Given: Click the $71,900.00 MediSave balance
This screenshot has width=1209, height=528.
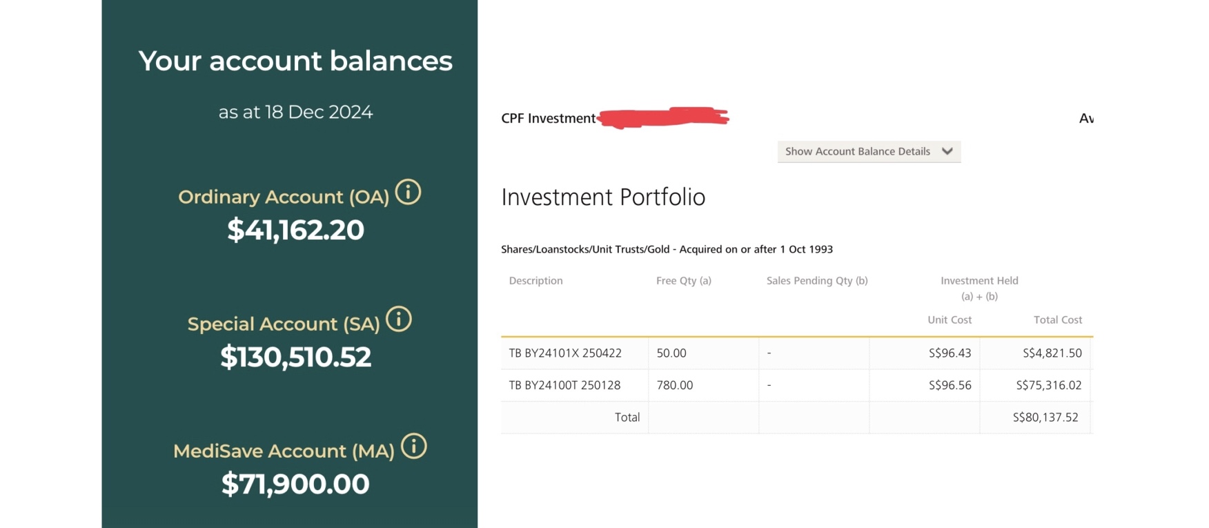Looking at the screenshot, I should pyautogui.click(x=295, y=484).
